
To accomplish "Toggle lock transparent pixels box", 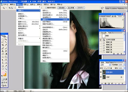I will pyautogui.click(x=105, y=68).
